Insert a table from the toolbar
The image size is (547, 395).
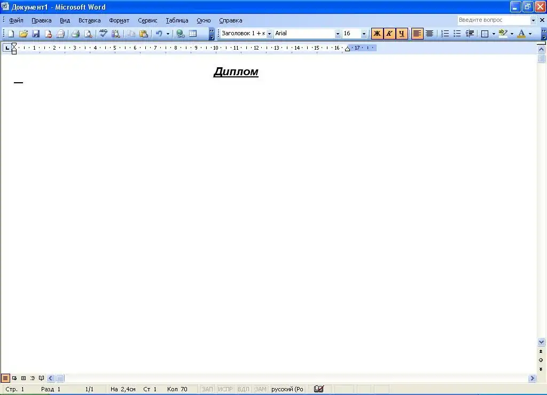pos(193,34)
